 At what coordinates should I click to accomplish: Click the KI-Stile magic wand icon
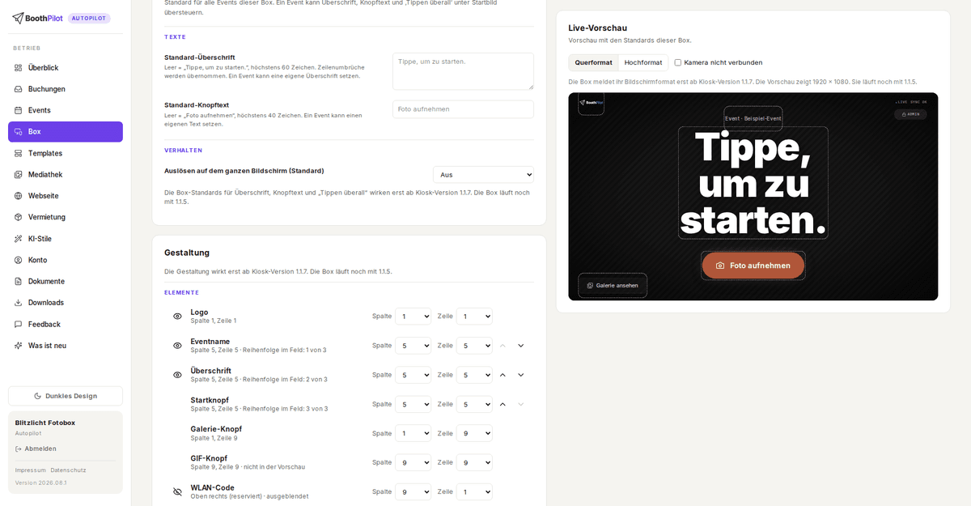pyautogui.click(x=19, y=239)
